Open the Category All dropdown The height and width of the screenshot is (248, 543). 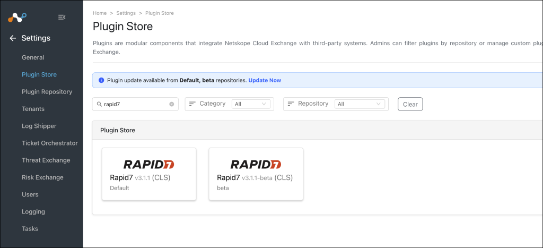tap(251, 104)
